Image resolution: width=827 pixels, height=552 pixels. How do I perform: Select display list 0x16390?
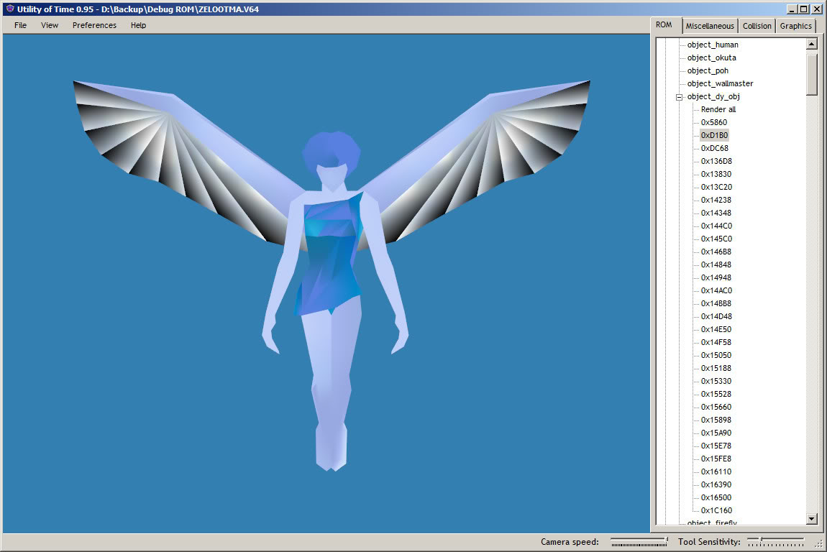click(x=716, y=484)
